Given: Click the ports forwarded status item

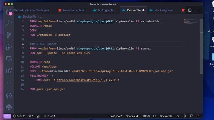Looking at the screenshot, I should point(31,116).
